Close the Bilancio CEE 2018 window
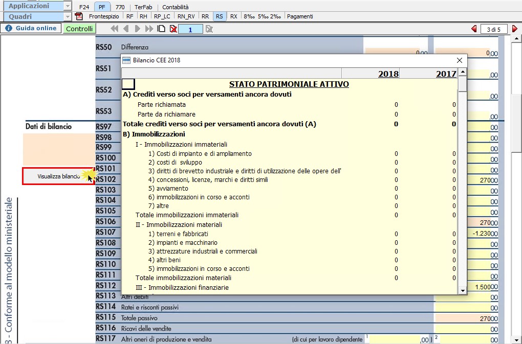 pos(460,60)
